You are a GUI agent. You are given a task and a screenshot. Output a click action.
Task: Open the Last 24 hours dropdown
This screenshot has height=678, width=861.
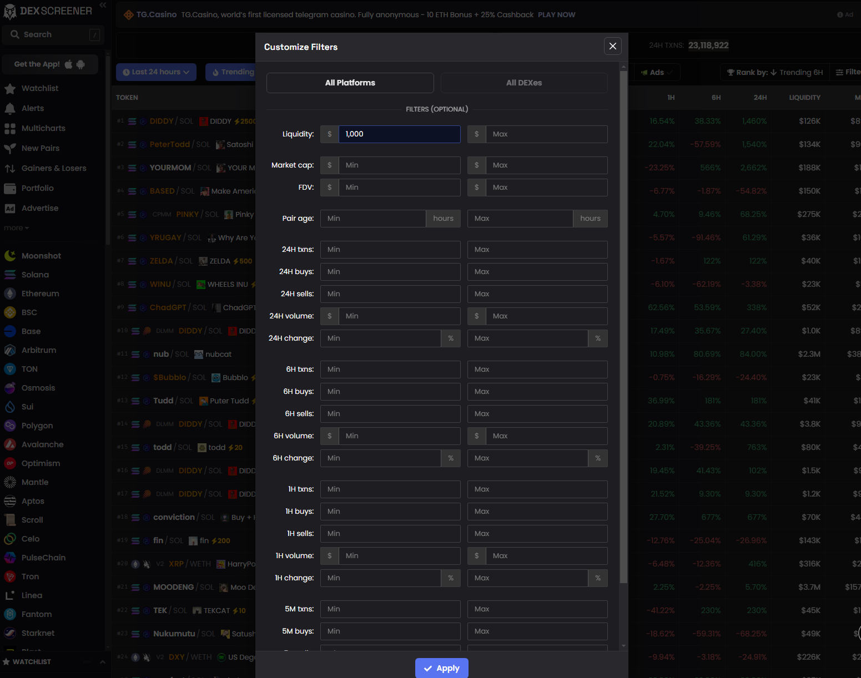156,72
